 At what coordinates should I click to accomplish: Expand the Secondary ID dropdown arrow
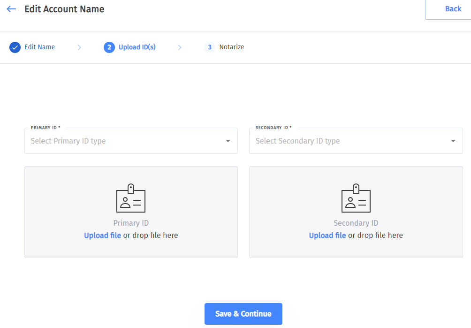(453, 141)
